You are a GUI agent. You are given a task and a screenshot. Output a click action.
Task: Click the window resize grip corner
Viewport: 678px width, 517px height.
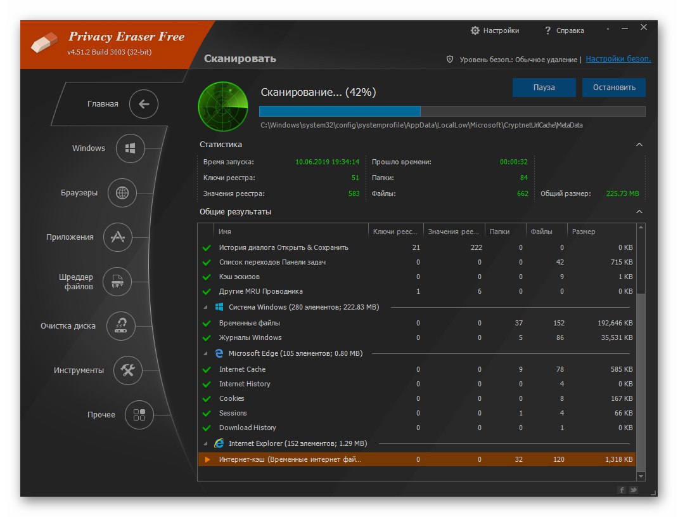pos(653,492)
